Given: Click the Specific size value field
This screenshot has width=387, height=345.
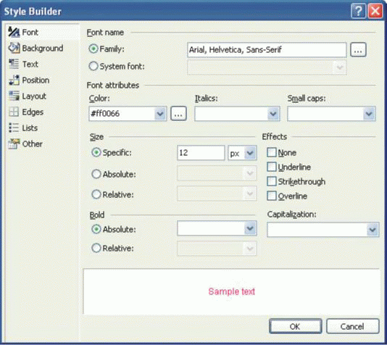Looking at the screenshot, I should (201, 153).
